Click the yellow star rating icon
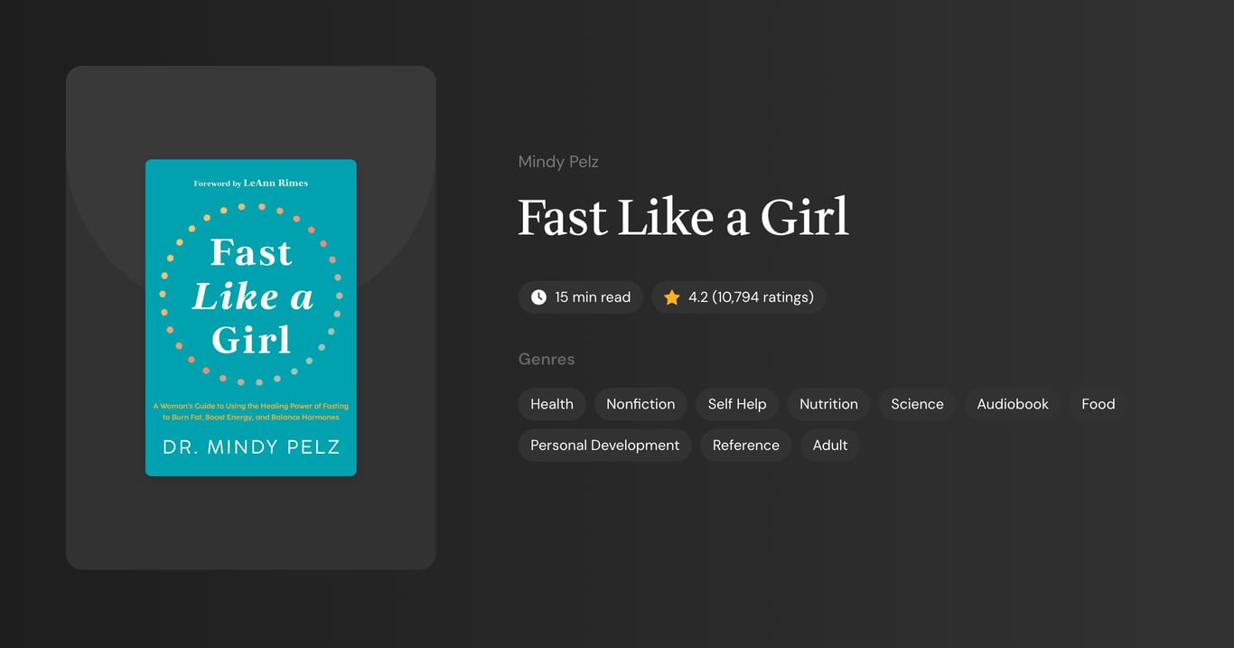This screenshot has height=648, width=1234. tap(671, 296)
